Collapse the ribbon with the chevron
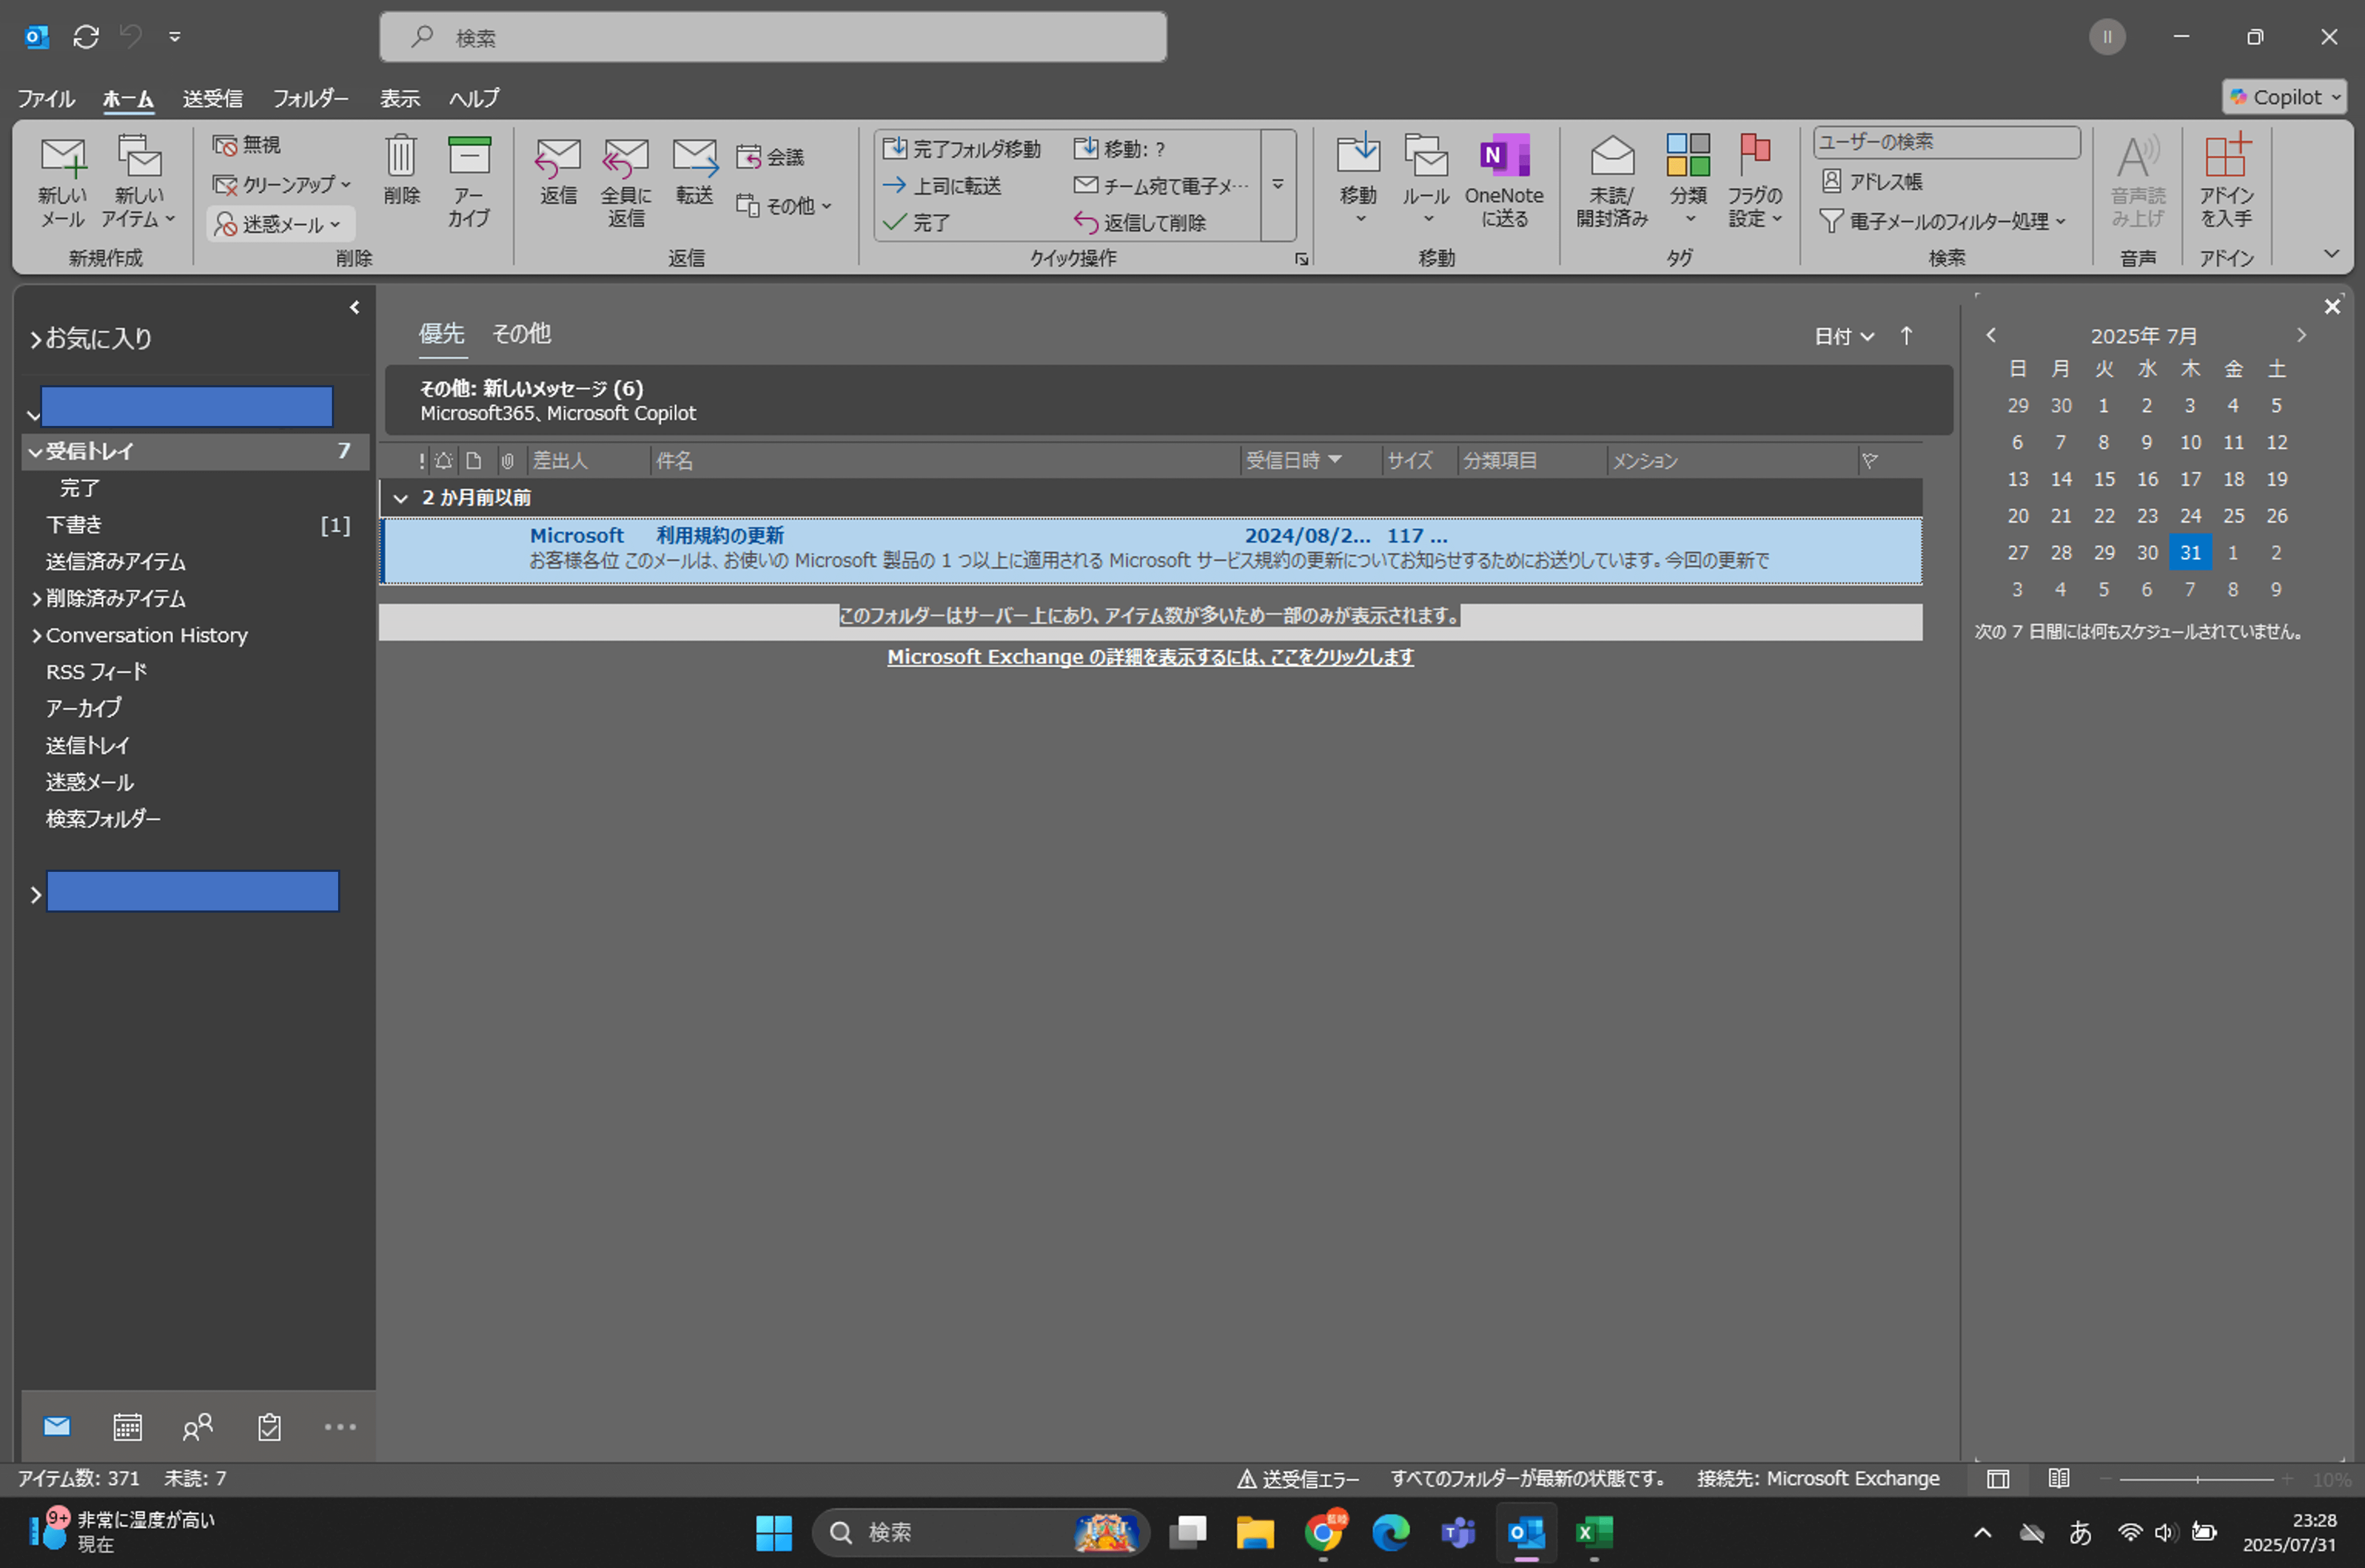The image size is (2365, 1568). tap(2331, 254)
